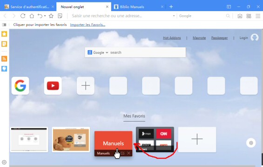Expand the address bar history dropdown
This screenshot has width=263, height=167.
tap(174, 16)
